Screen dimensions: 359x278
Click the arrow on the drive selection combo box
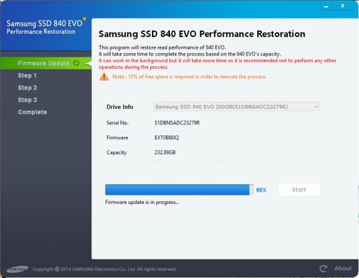pos(316,107)
